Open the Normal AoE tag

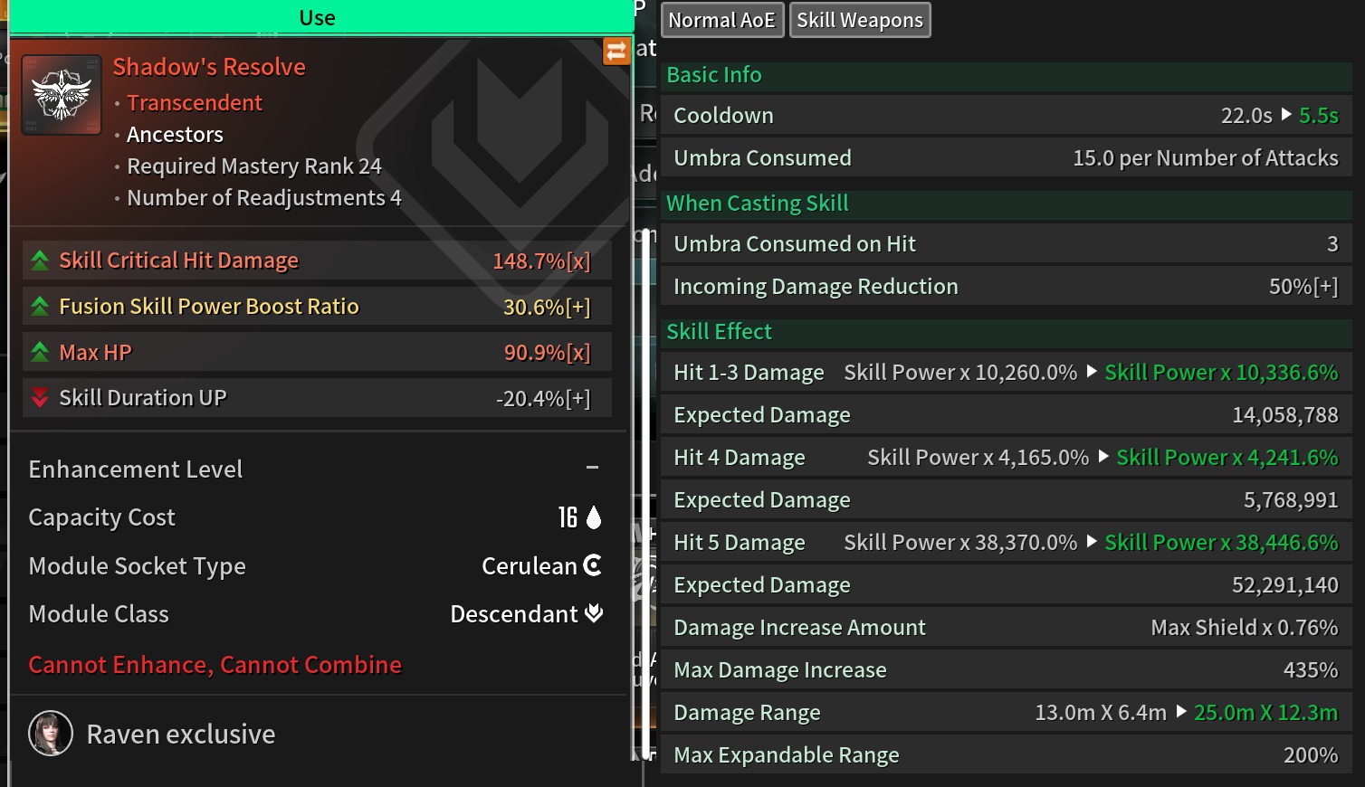coord(721,20)
